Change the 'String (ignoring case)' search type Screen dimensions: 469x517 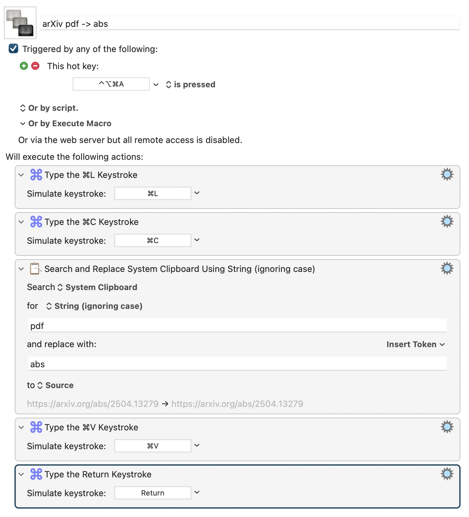coord(94,306)
